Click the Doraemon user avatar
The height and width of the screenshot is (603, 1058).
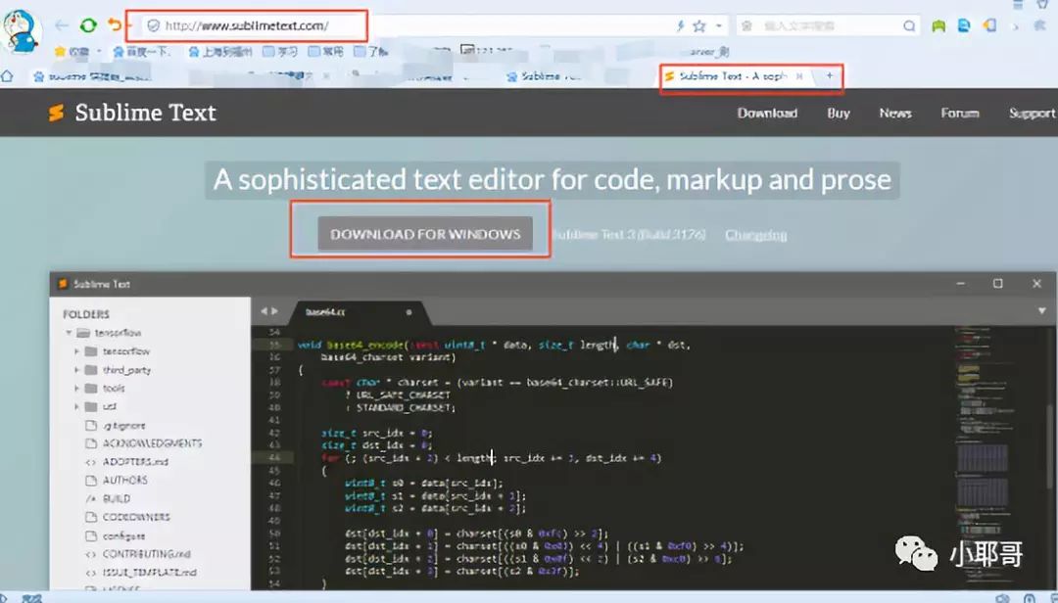[x=21, y=29]
